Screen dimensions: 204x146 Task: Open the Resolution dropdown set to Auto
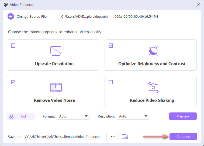pyautogui.click(x=133, y=116)
